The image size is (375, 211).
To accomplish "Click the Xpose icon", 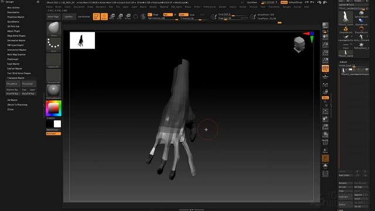I will (x=325, y=174).
